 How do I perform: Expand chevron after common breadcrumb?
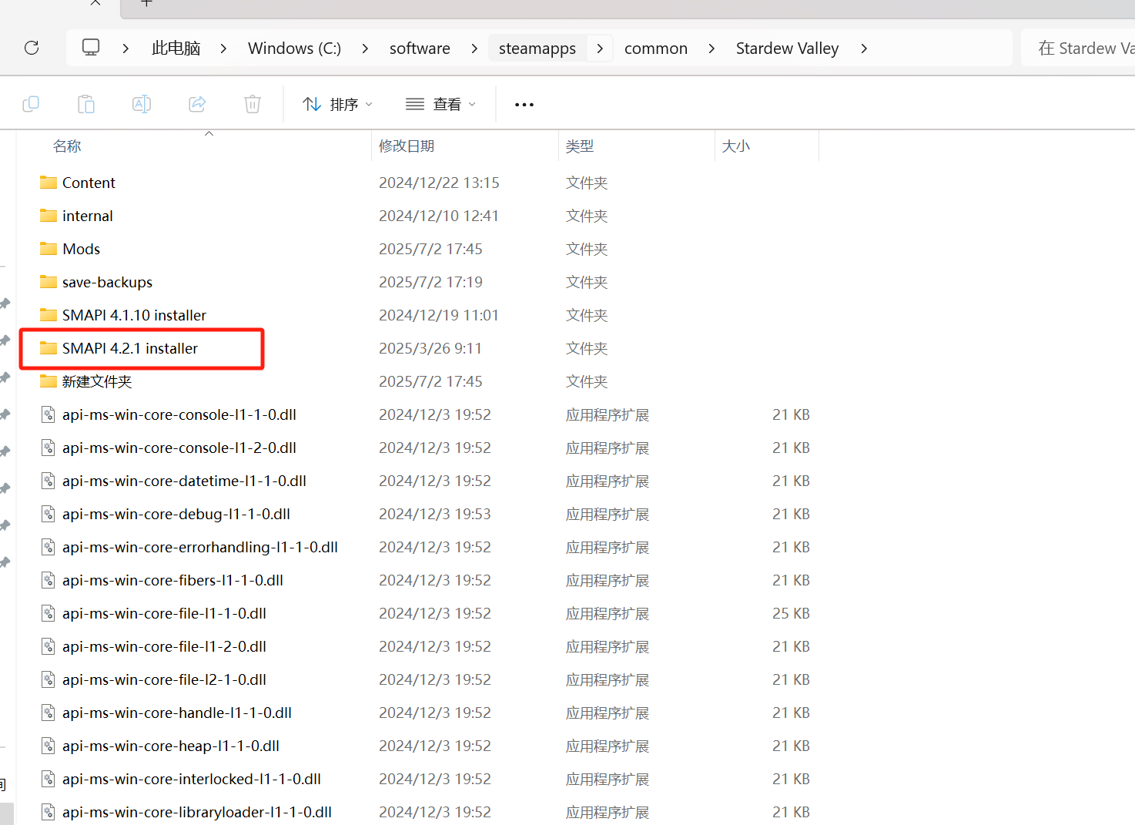(x=711, y=49)
